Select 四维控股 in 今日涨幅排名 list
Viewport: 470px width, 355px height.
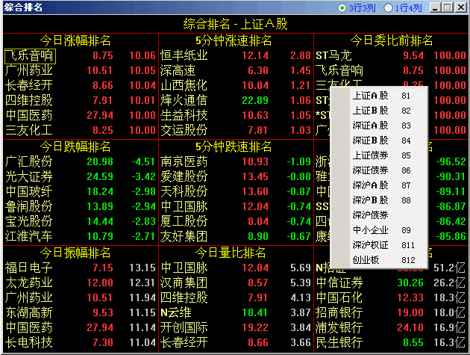(x=81, y=100)
